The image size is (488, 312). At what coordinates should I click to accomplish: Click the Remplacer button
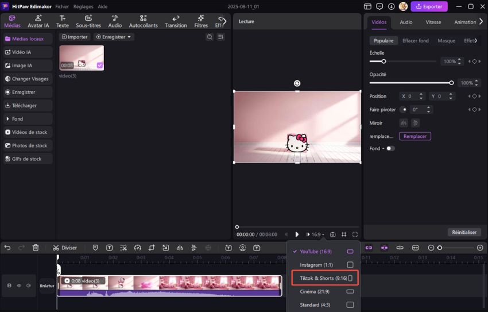click(415, 136)
